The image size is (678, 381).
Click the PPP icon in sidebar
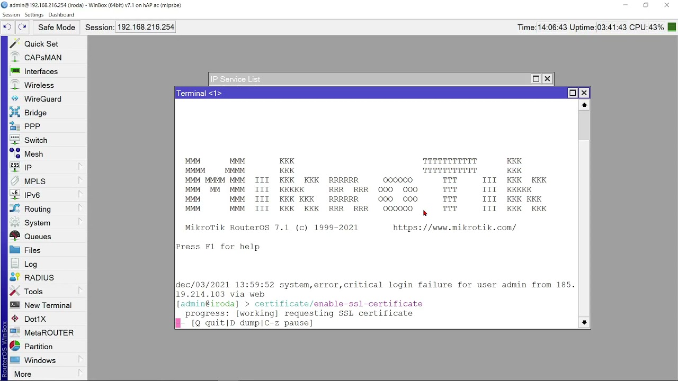(x=15, y=126)
